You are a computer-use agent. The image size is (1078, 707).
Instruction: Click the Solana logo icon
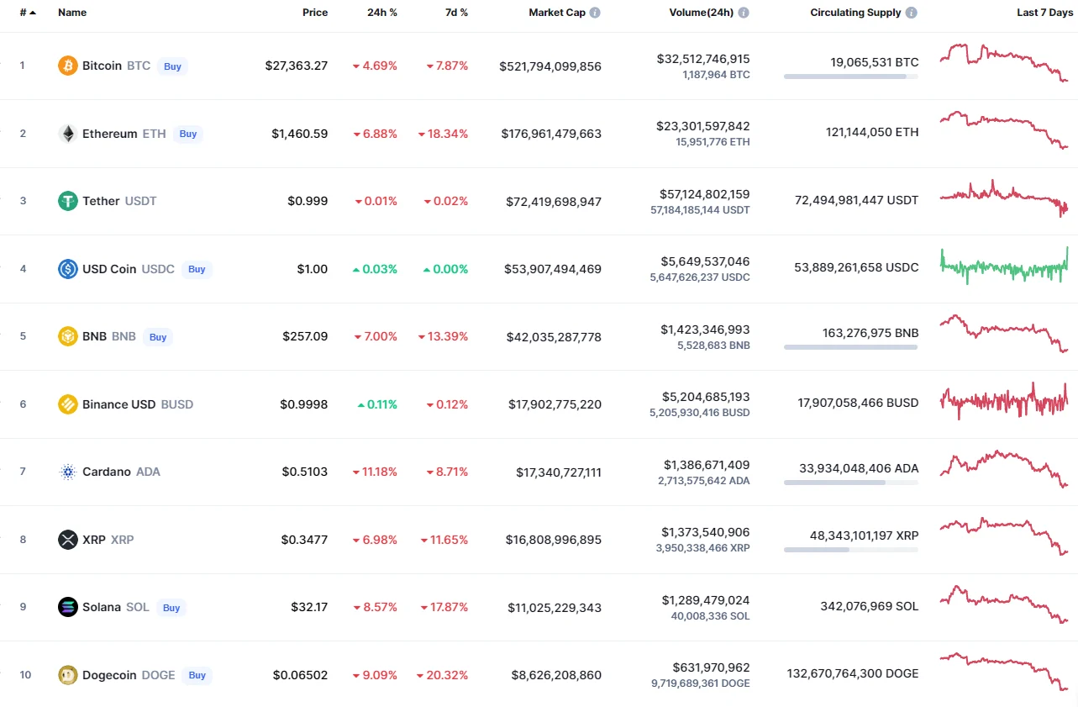click(x=67, y=607)
